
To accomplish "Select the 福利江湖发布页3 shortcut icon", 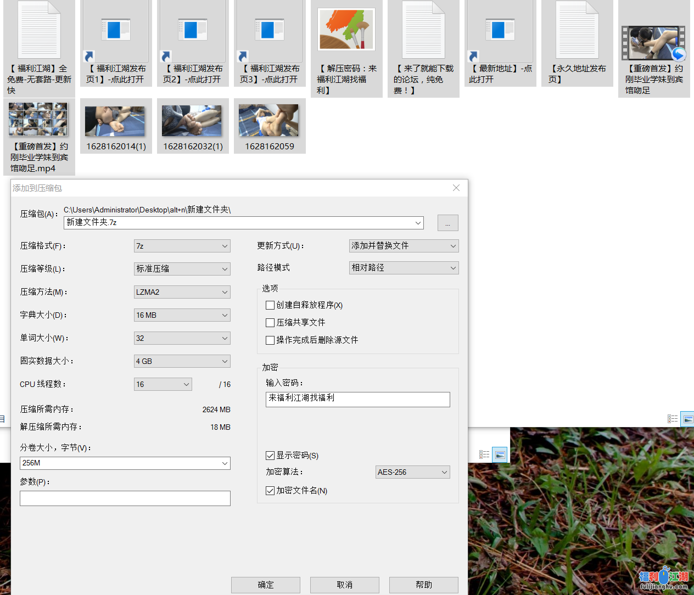I will 269,30.
